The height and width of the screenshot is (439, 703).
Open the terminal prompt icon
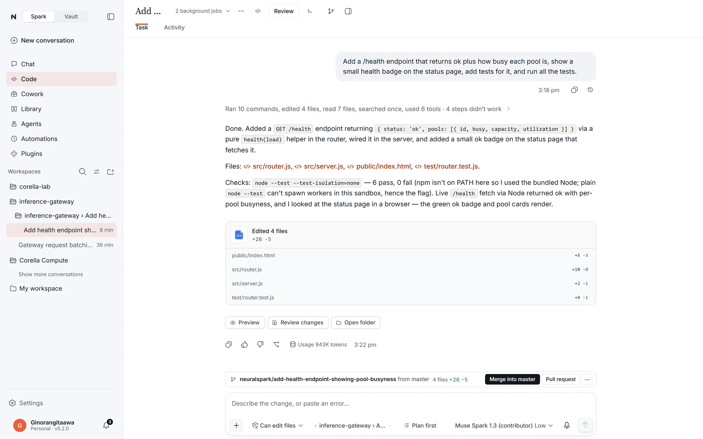[310, 11]
